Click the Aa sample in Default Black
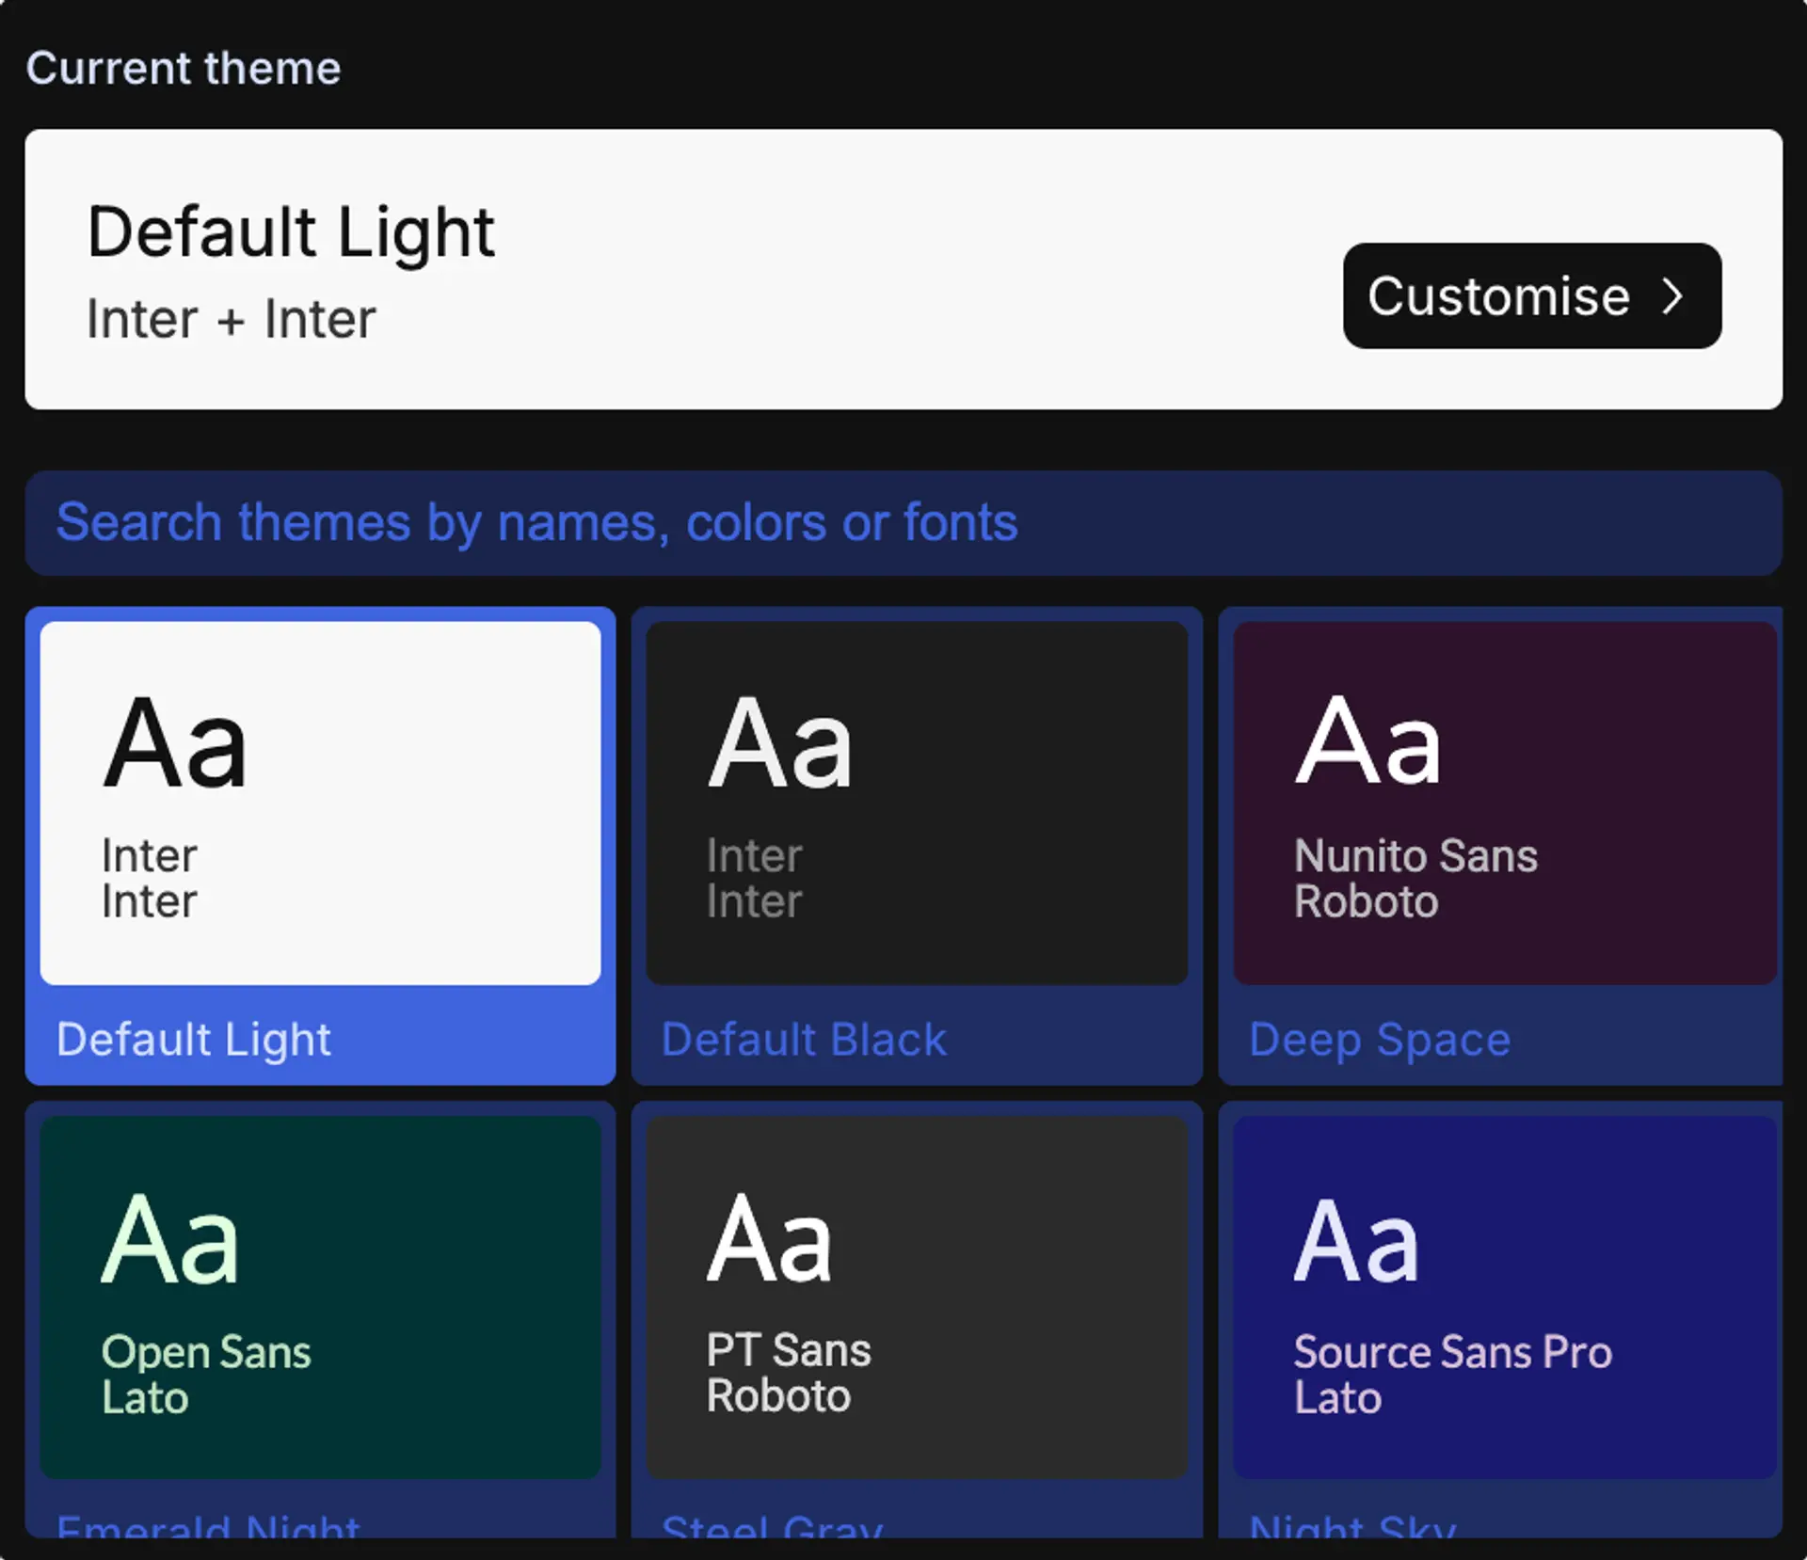Viewport: 1807px width, 1560px height. point(779,743)
